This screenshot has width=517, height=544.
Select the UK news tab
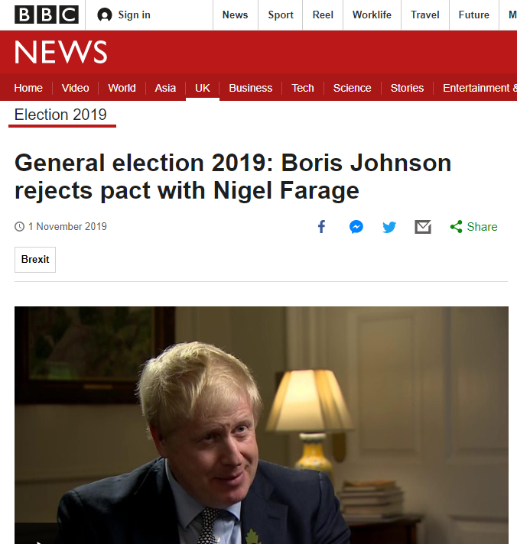click(203, 88)
